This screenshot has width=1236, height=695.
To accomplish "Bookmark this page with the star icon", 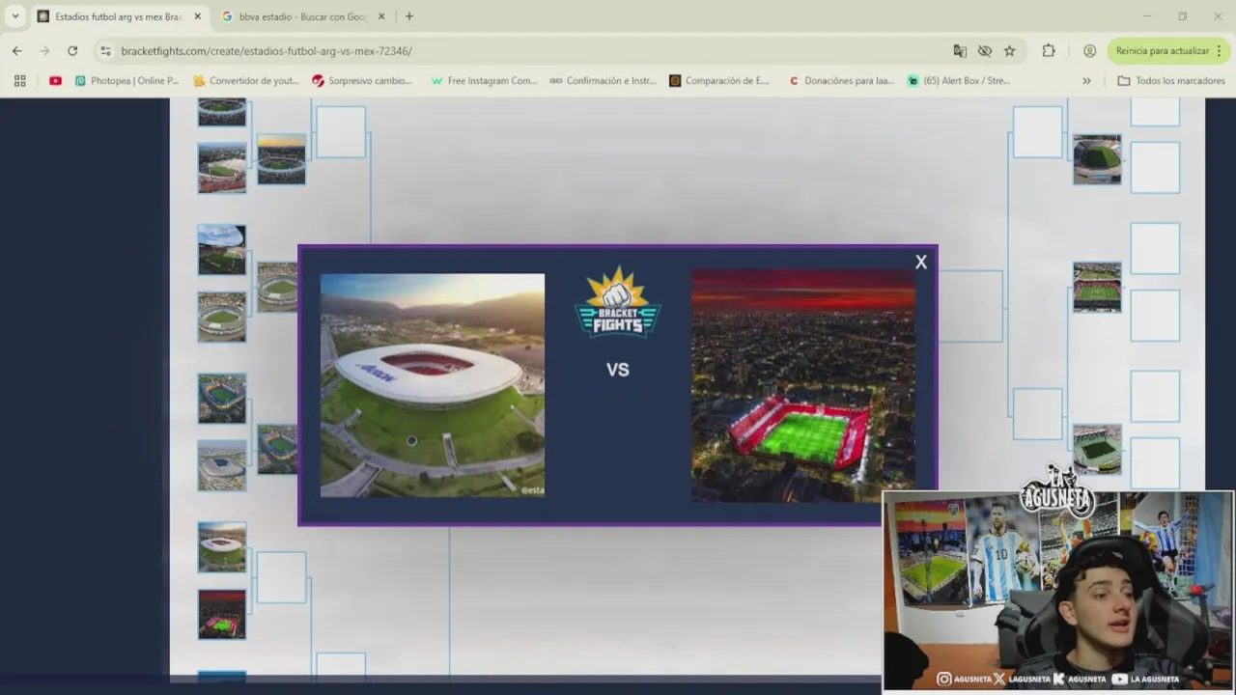I will coord(1009,50).
